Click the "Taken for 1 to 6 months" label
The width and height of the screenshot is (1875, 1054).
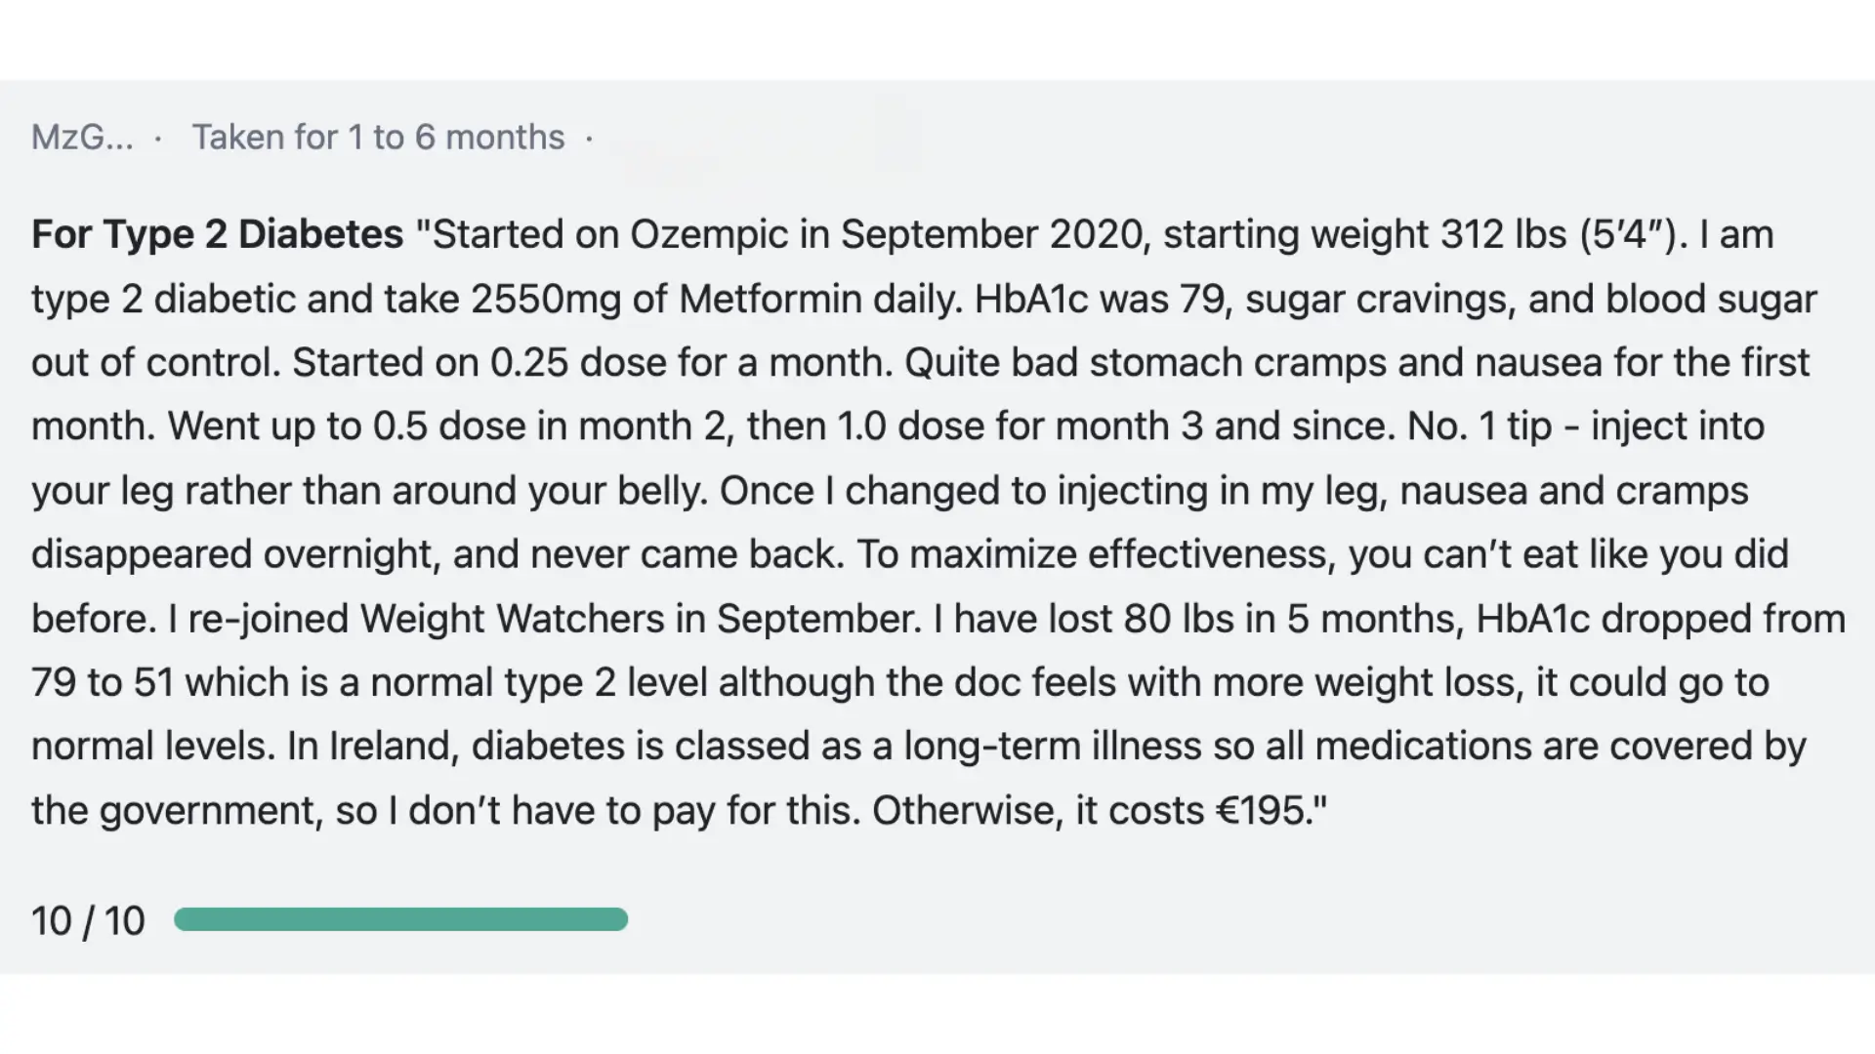point(378,138)
